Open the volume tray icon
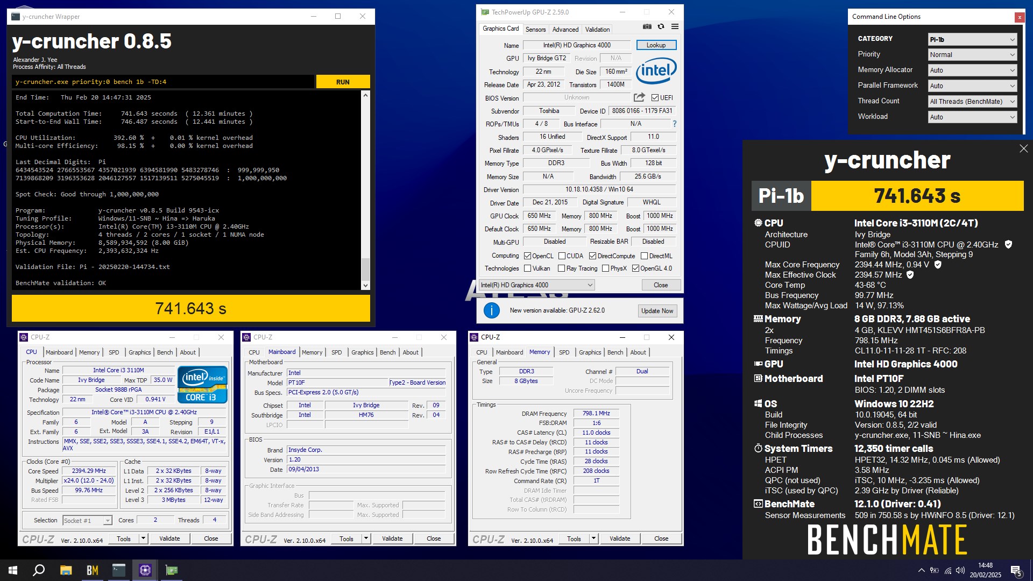 point(960,570)
